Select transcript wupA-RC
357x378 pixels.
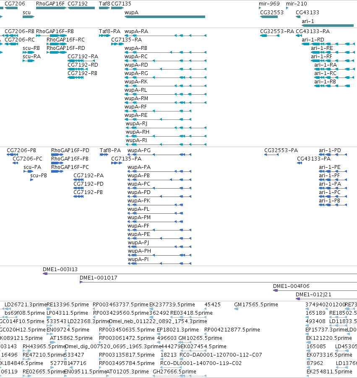[x=165, y=61]
